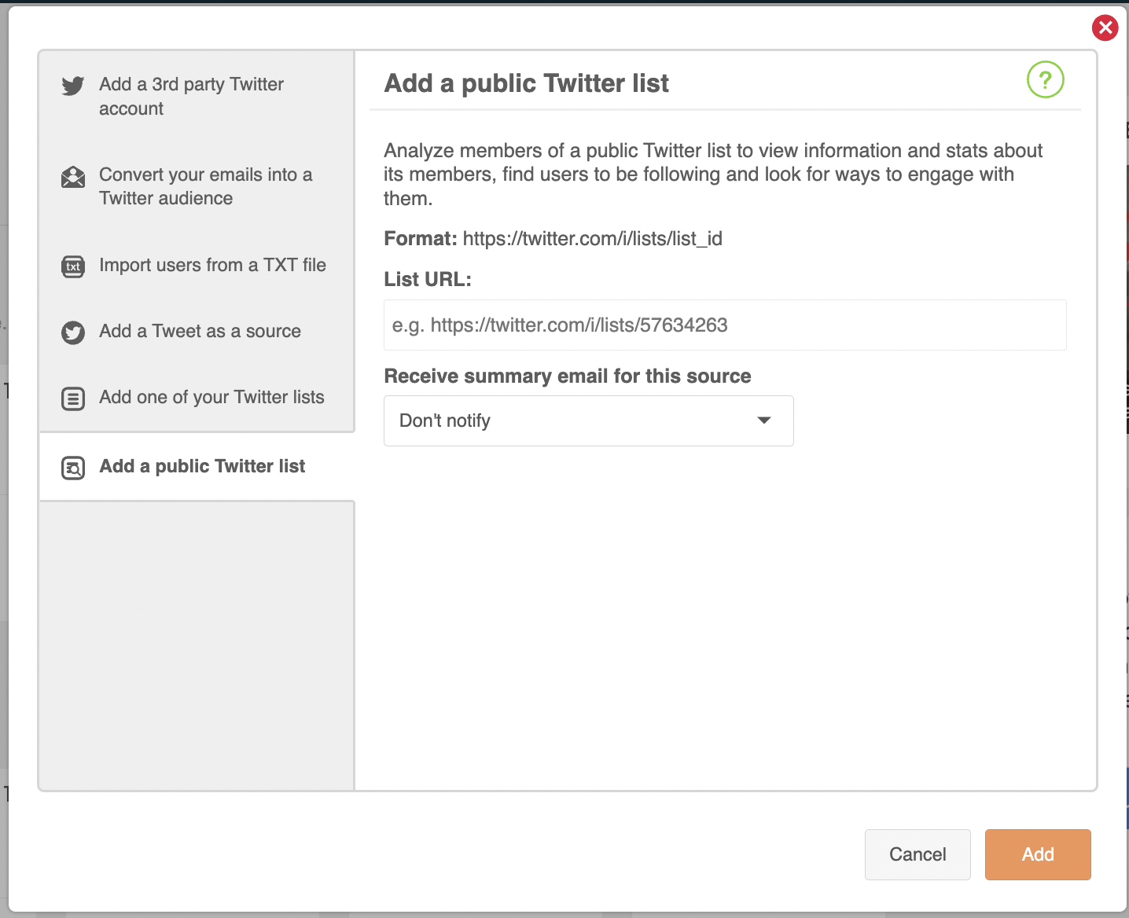1129x918 pixels.
Task: Click the 'Format:' example URL text
Action: point(592,238)
